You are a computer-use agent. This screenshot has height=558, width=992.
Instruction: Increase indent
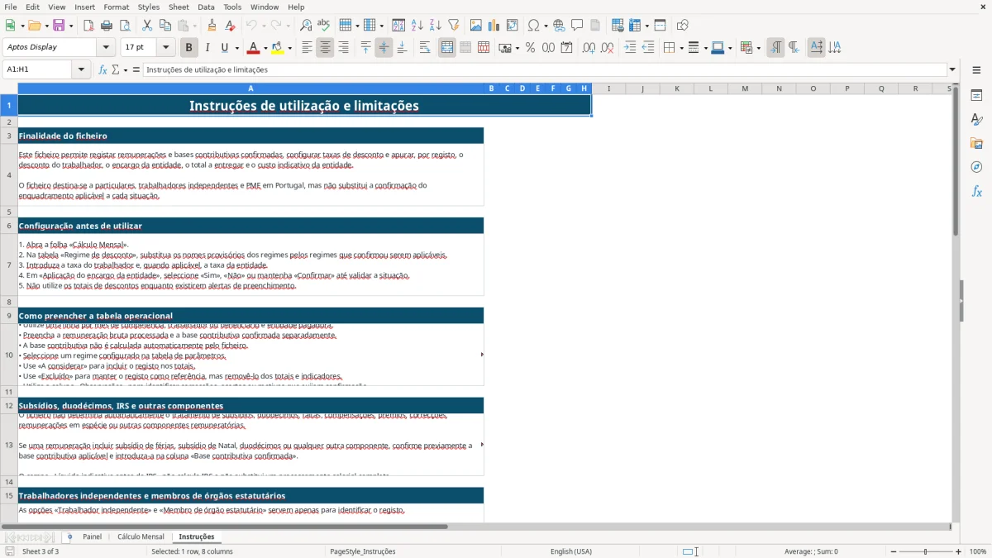coord(630,48)
